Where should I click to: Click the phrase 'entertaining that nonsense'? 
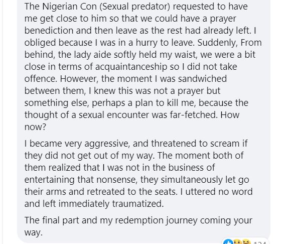(x=81, y=180)
